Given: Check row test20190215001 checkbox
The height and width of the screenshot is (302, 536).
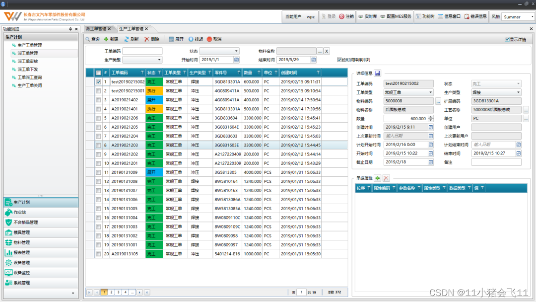Looking at the screenshot, I should [98, 91].
